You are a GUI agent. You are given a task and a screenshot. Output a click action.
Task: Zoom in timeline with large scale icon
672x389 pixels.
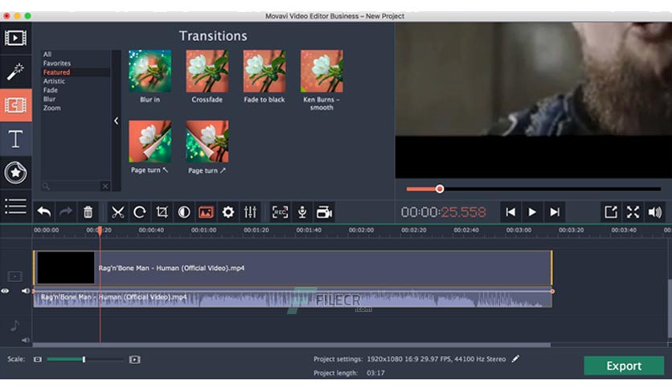[134, 359]
